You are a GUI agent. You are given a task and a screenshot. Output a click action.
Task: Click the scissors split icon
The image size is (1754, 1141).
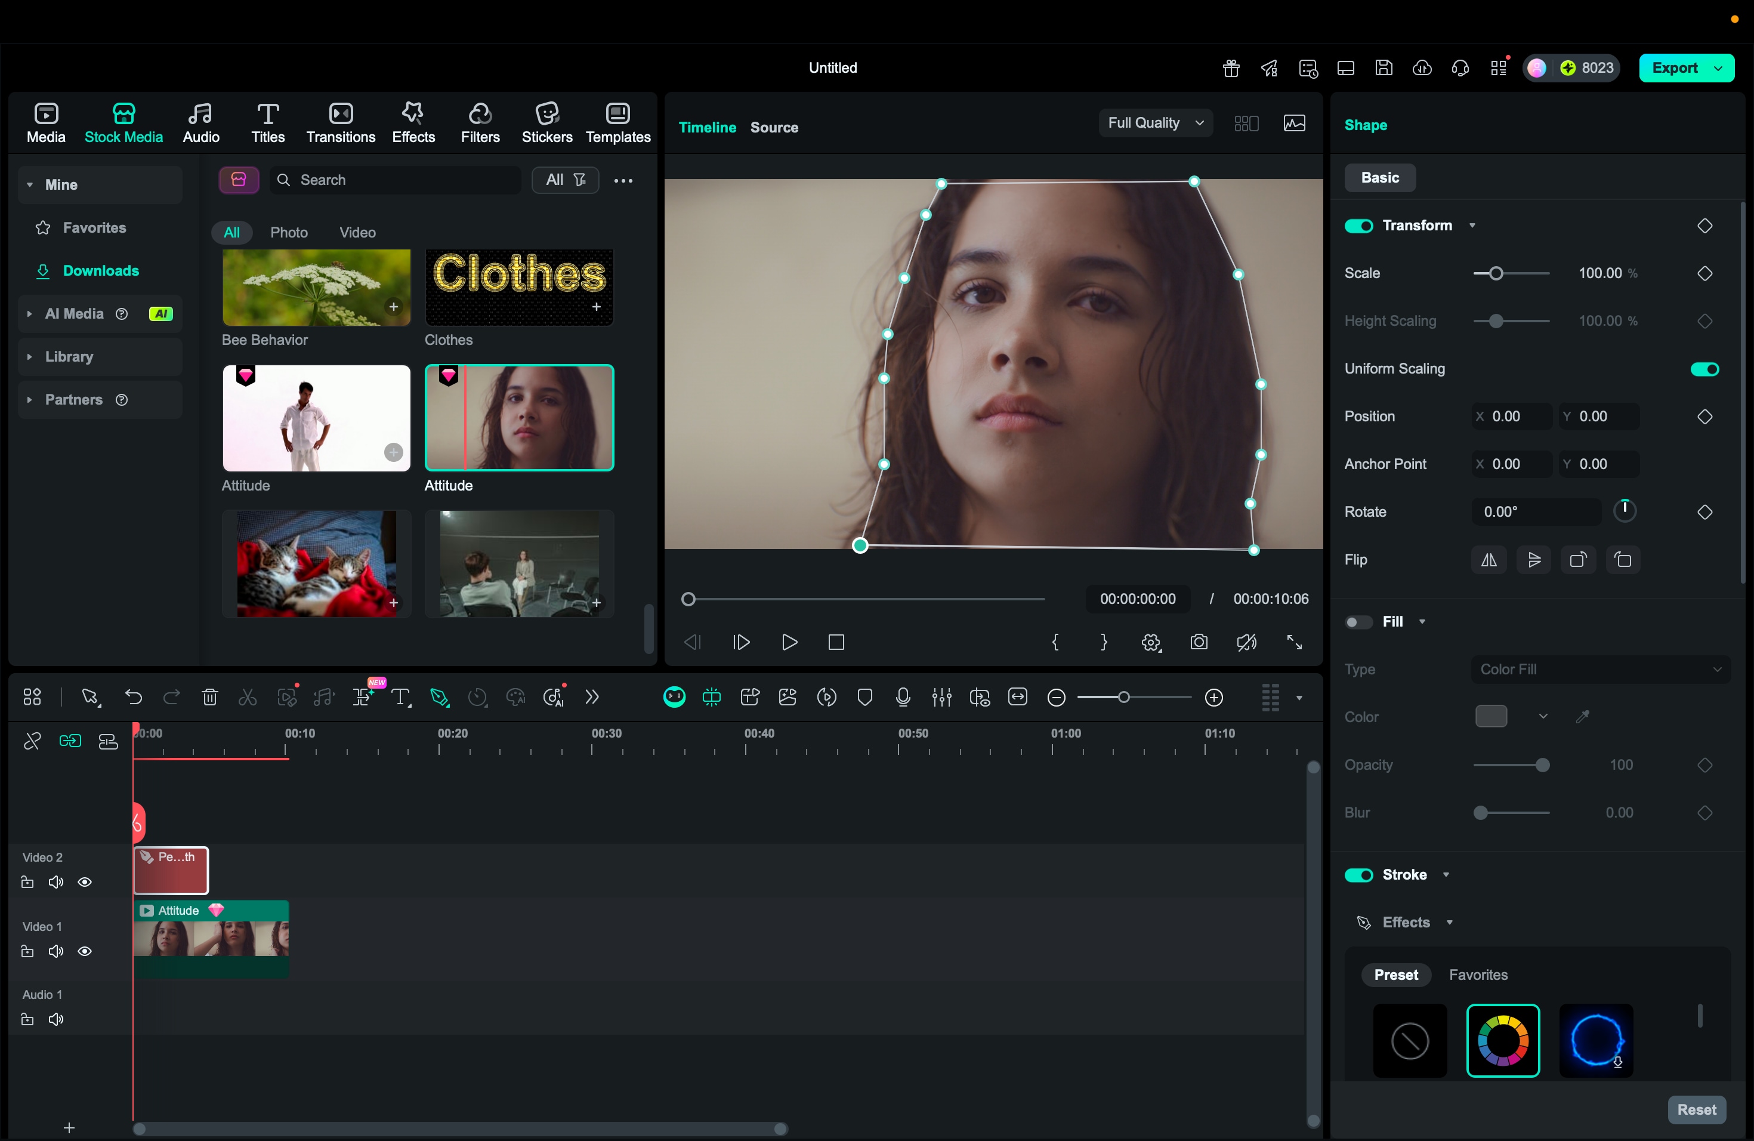[248, 697]
